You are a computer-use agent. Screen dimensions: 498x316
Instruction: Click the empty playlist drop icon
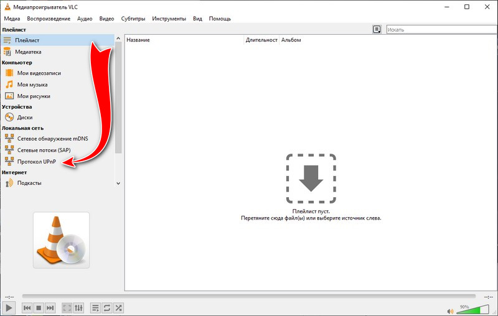click(311, 179)
